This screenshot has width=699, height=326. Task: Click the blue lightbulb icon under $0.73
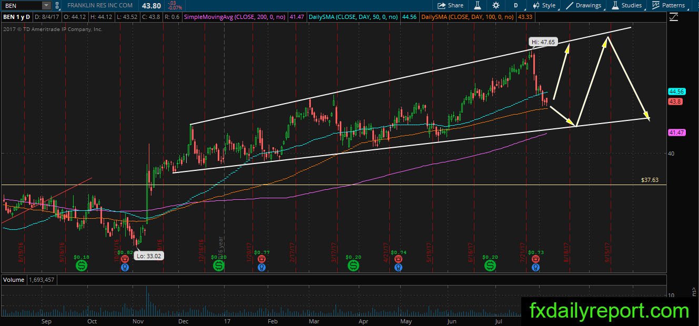[x=535, y=267]
